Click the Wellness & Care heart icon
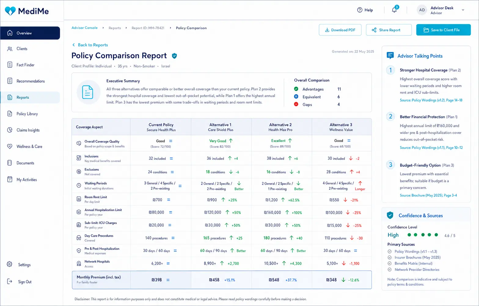479x306 pixels. tap(10, 146)
